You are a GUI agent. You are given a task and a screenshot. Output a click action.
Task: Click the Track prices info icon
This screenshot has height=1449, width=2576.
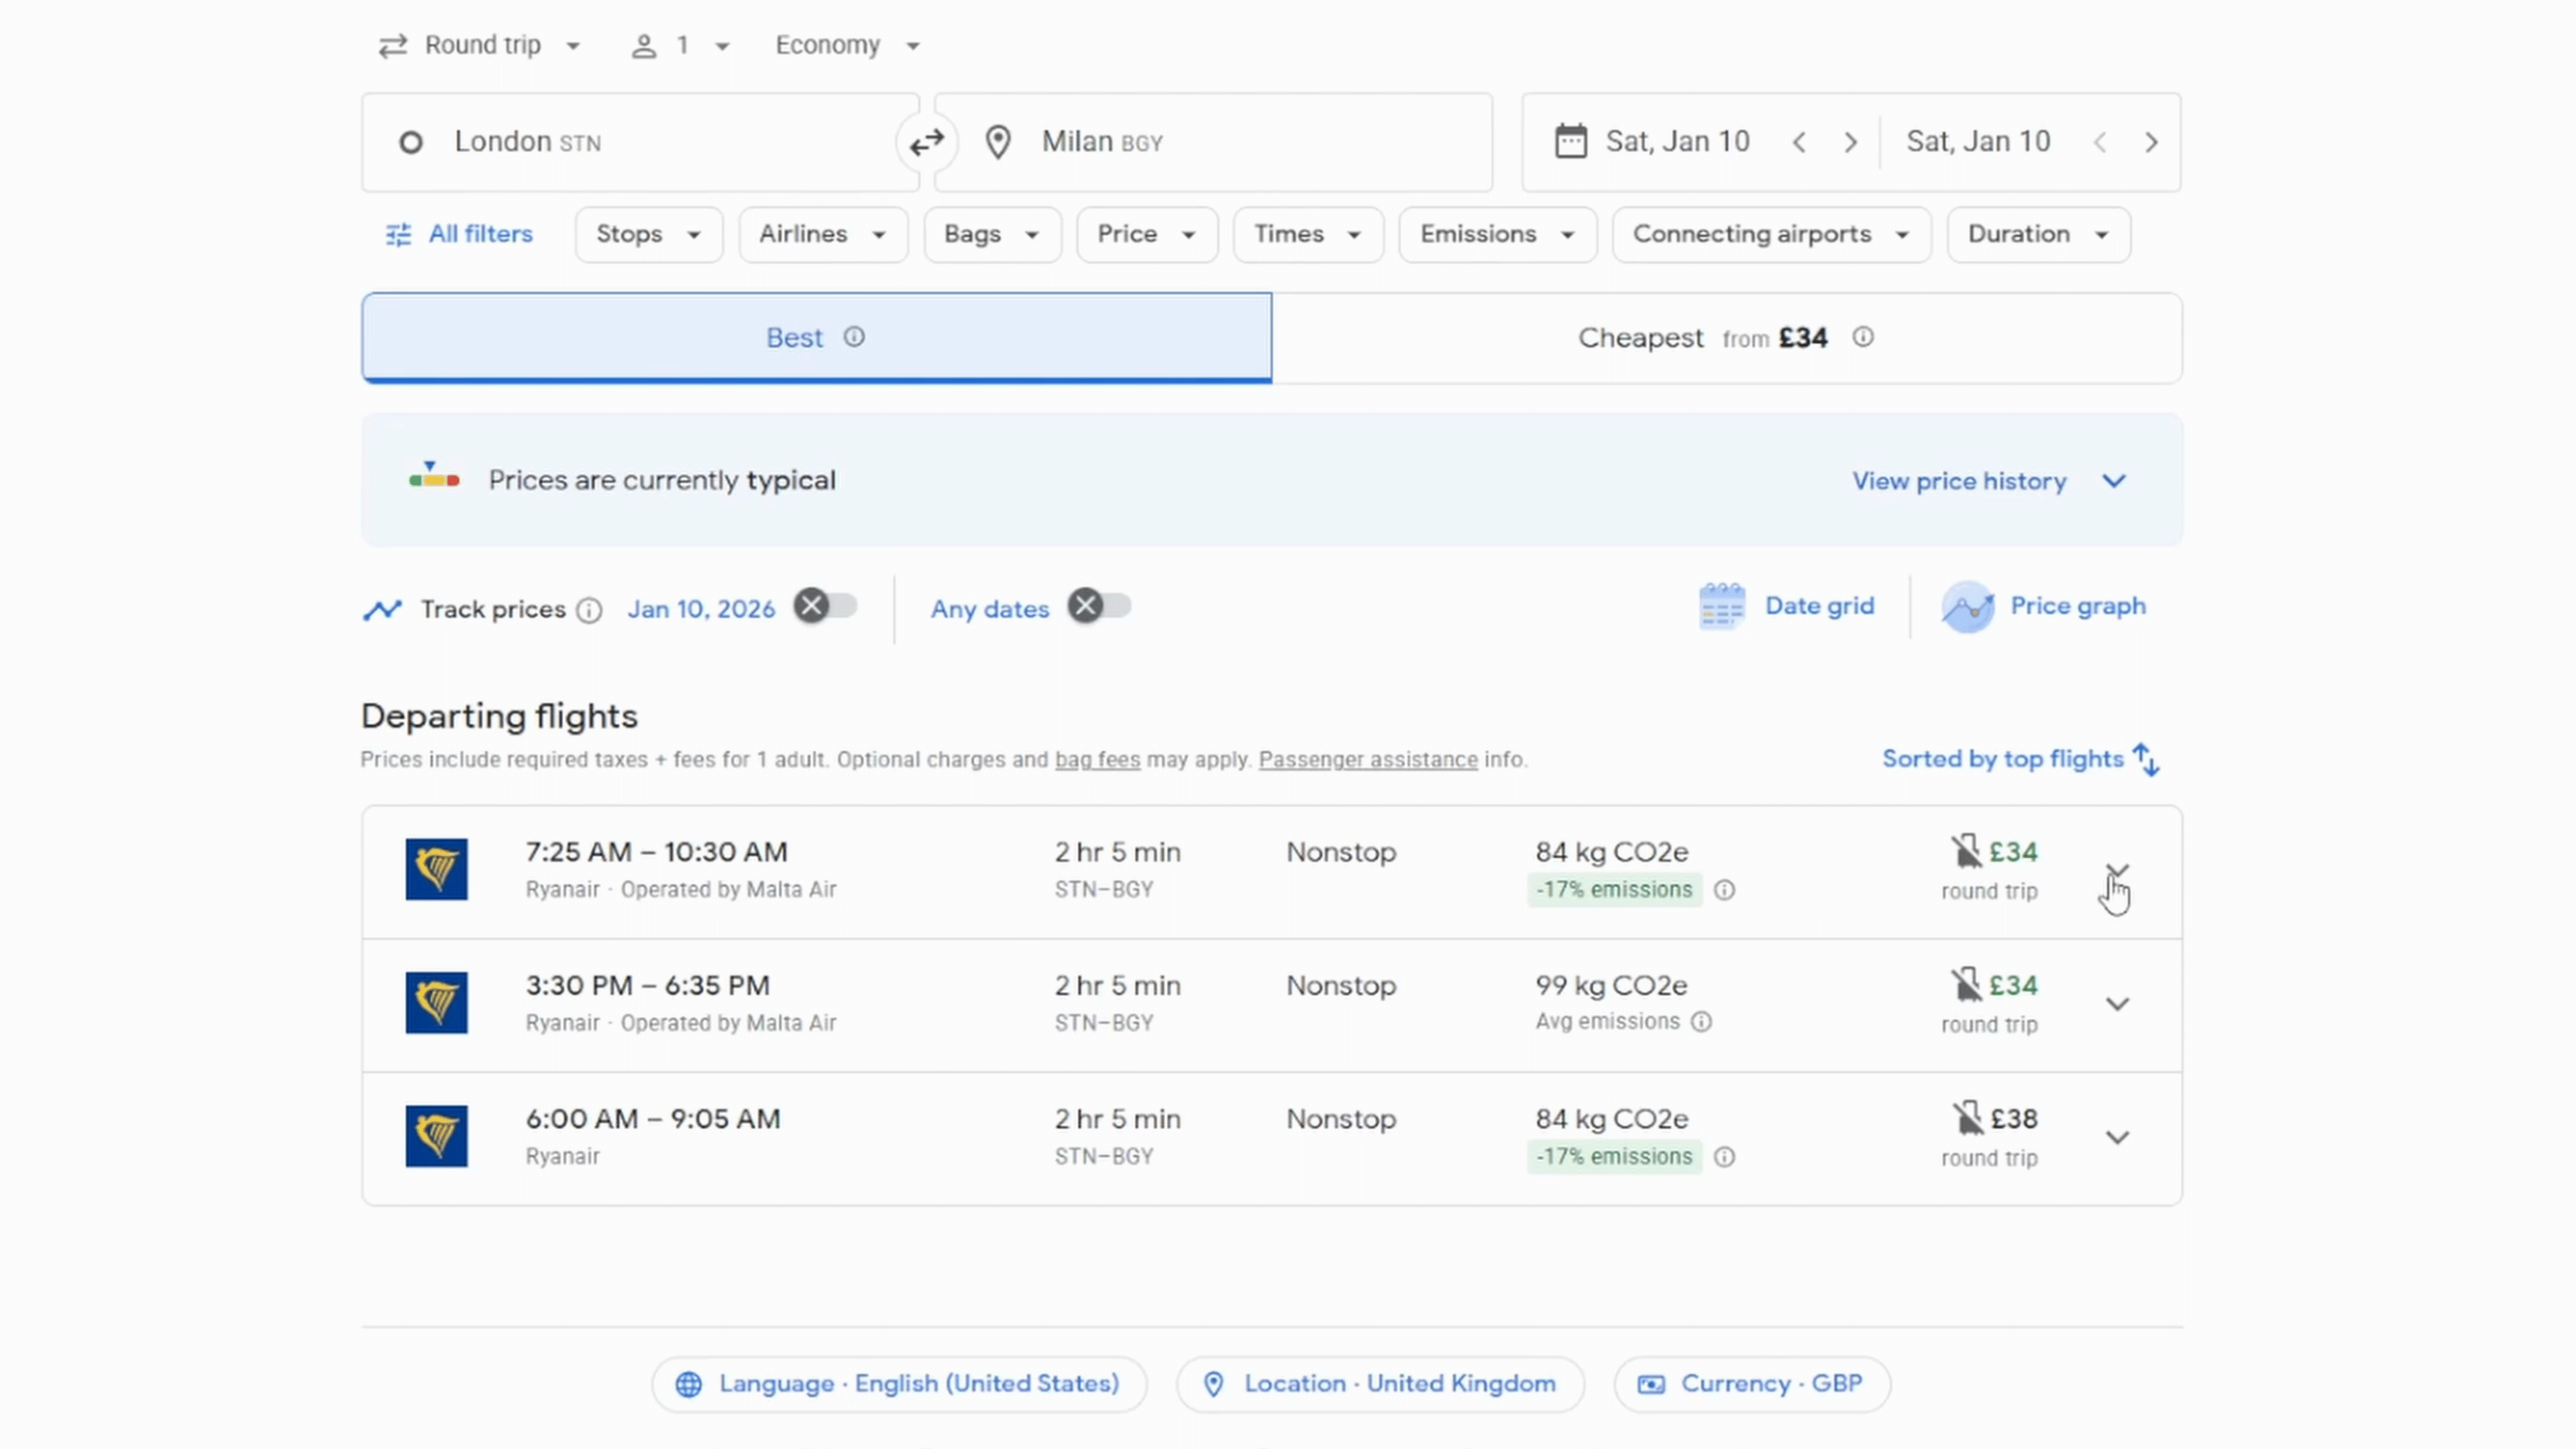coord(590,610)
